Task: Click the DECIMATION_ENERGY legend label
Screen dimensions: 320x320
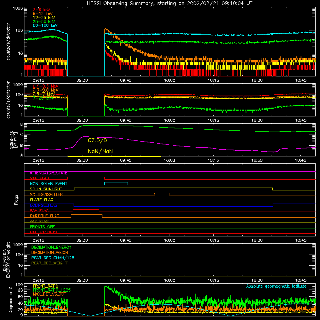Action: pos(51,247)
